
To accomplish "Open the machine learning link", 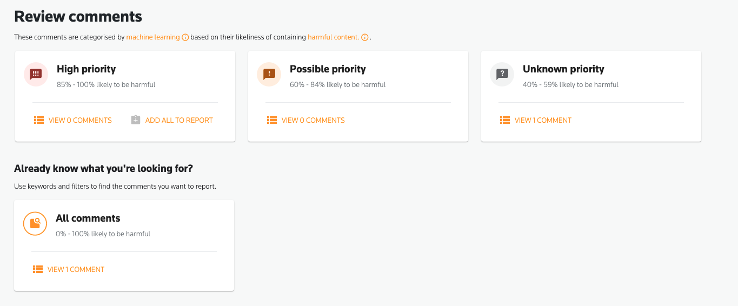I will pos(153,37).
